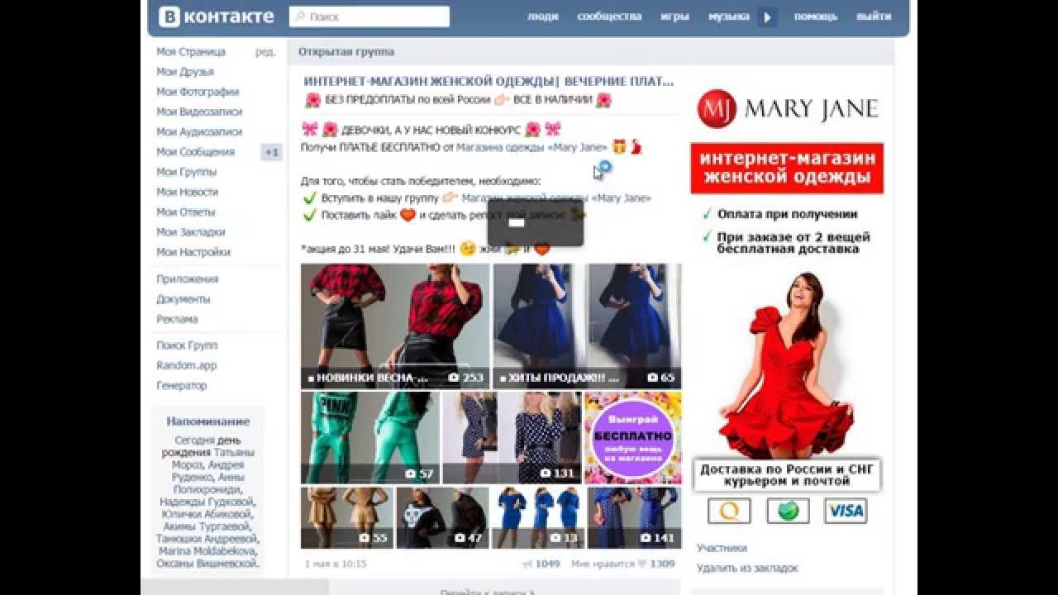Go to Моя Страница
The width and height of the screenshot is (1058, 595).
pyautogui.click(x=191, y=52)
